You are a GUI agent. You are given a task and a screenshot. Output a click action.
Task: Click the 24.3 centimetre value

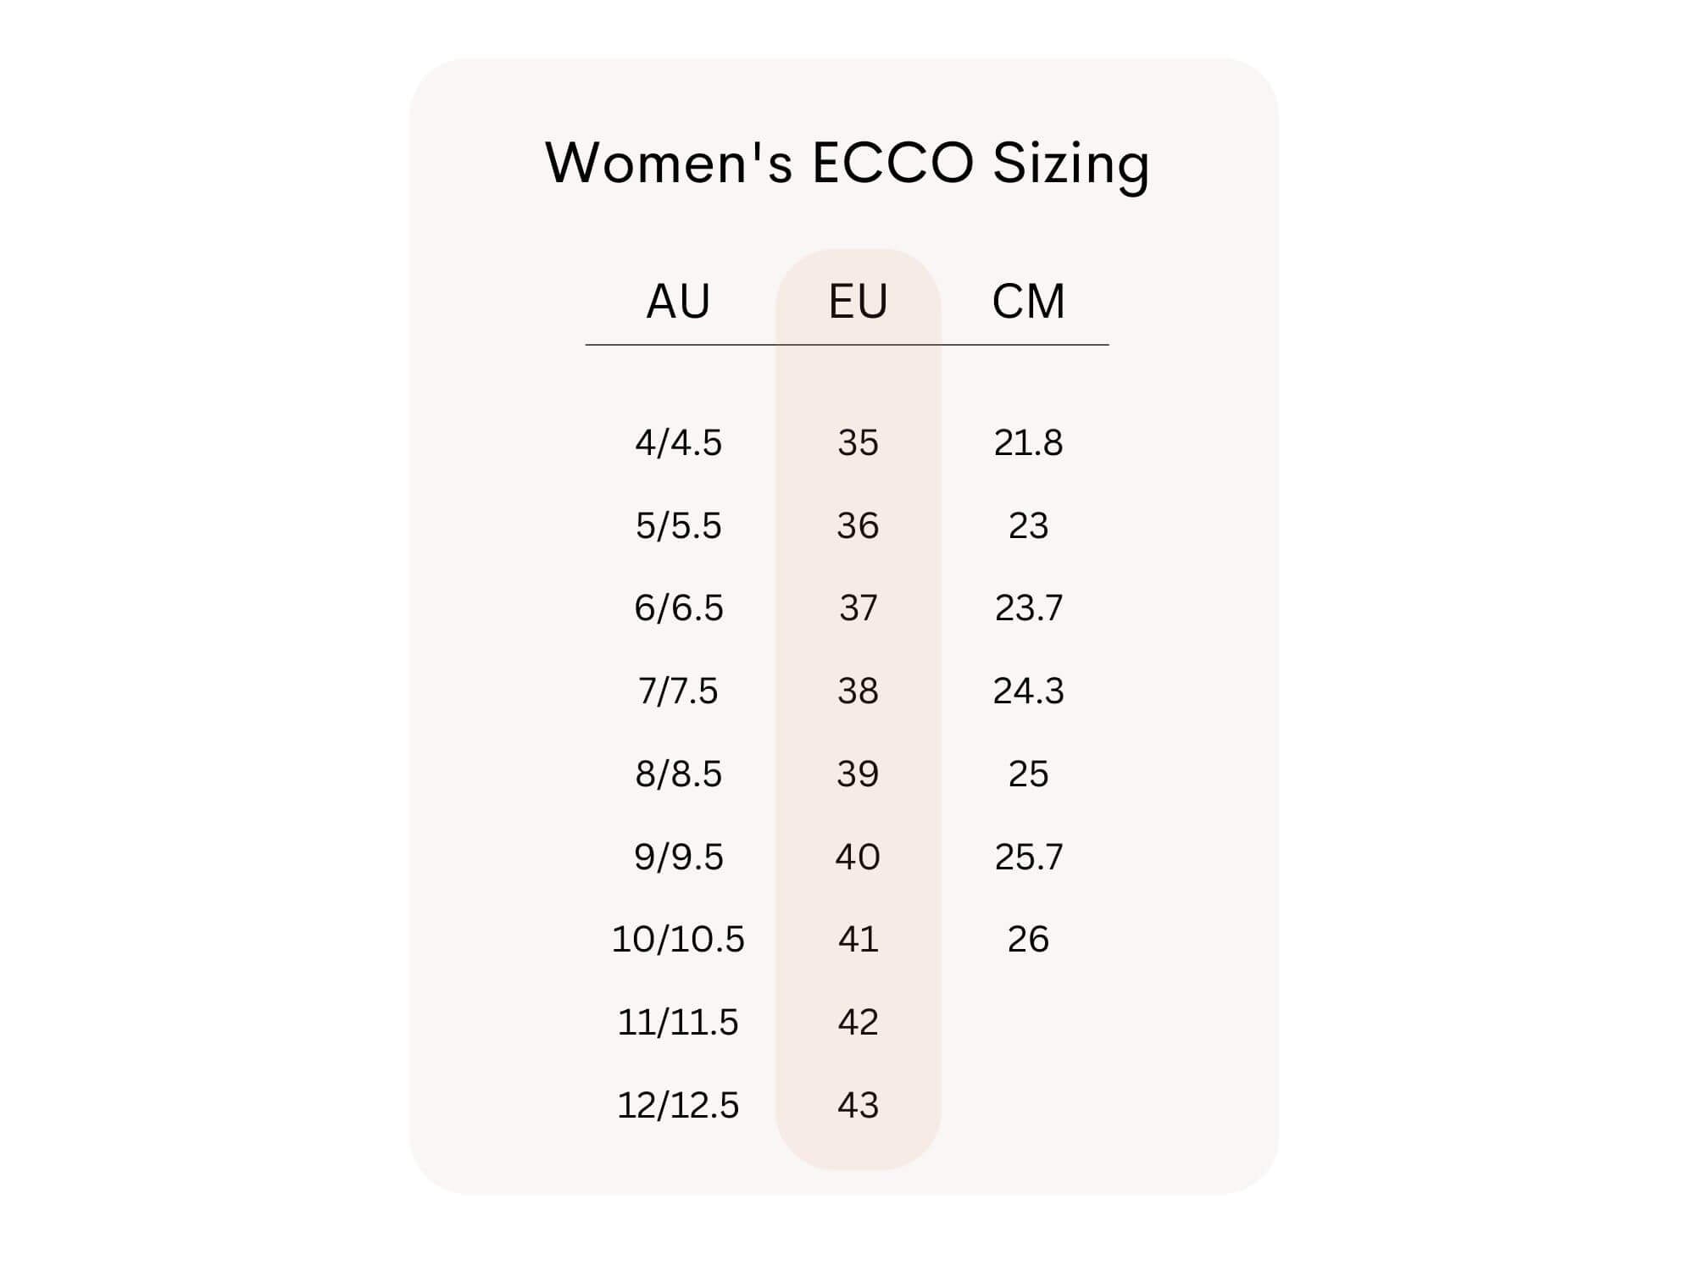click(x=1028, y=691)
